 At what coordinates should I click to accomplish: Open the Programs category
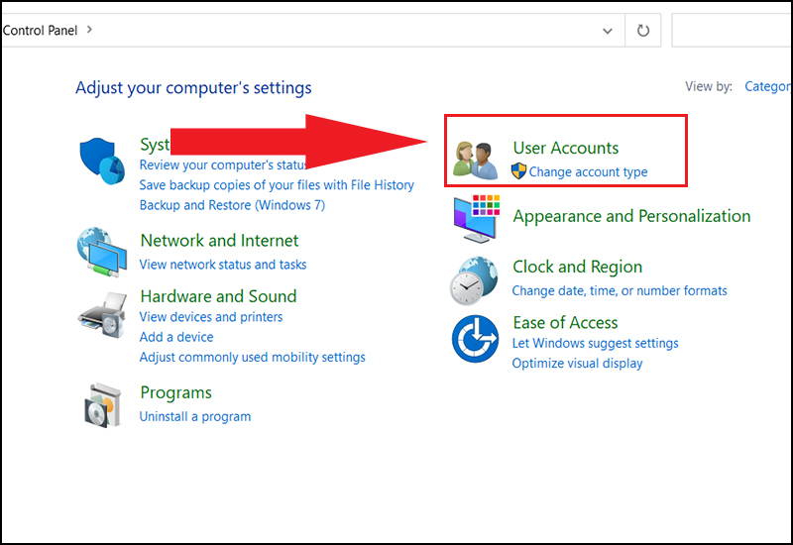[176, 392]
